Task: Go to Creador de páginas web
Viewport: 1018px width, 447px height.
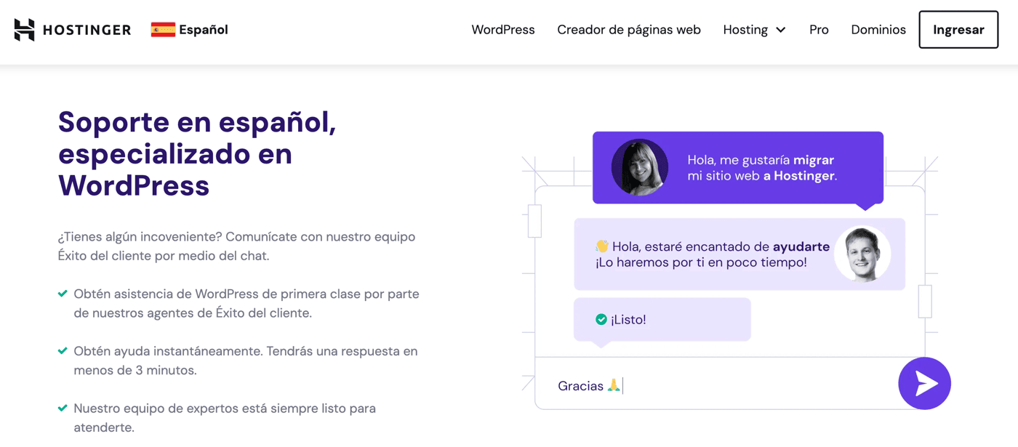Action: [629, 30]
